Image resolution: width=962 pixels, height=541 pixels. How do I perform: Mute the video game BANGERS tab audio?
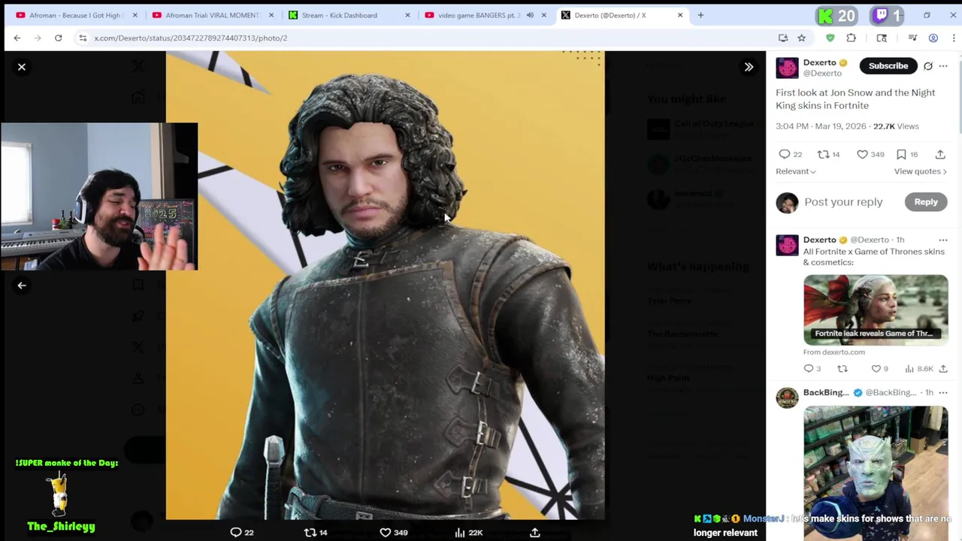pyautogui.click(x=530, y=15)
